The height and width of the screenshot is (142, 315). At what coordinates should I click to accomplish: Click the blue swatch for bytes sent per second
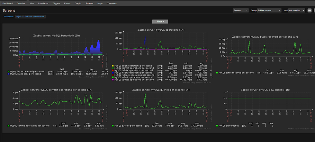click(x=8, y=74)
